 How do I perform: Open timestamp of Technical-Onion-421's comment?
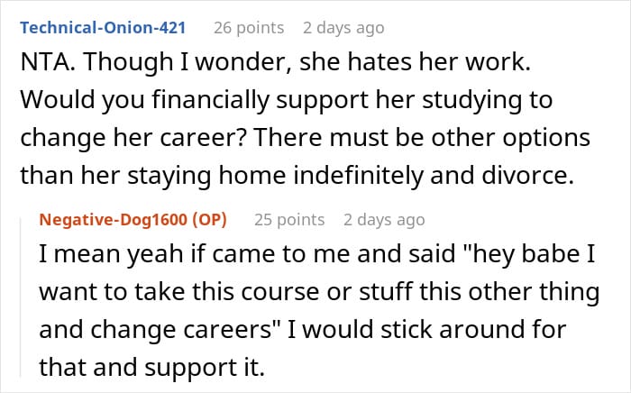[x=343, y=28]
